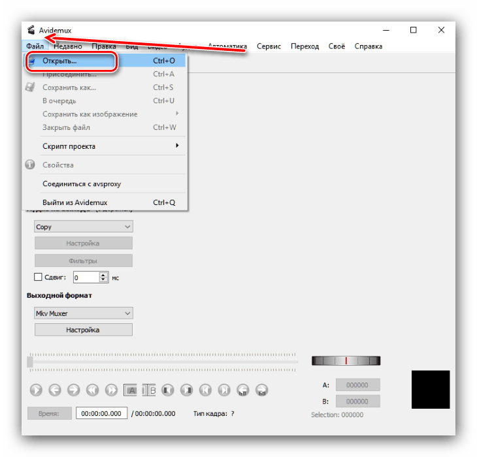The width and height of the screenshot is (477, 457).
Task: Click the black preview square
Action: 431,390
